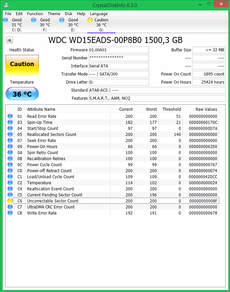Click the Standard field ATA8-ACS
The image size is (230, 292).
point(157,90)
